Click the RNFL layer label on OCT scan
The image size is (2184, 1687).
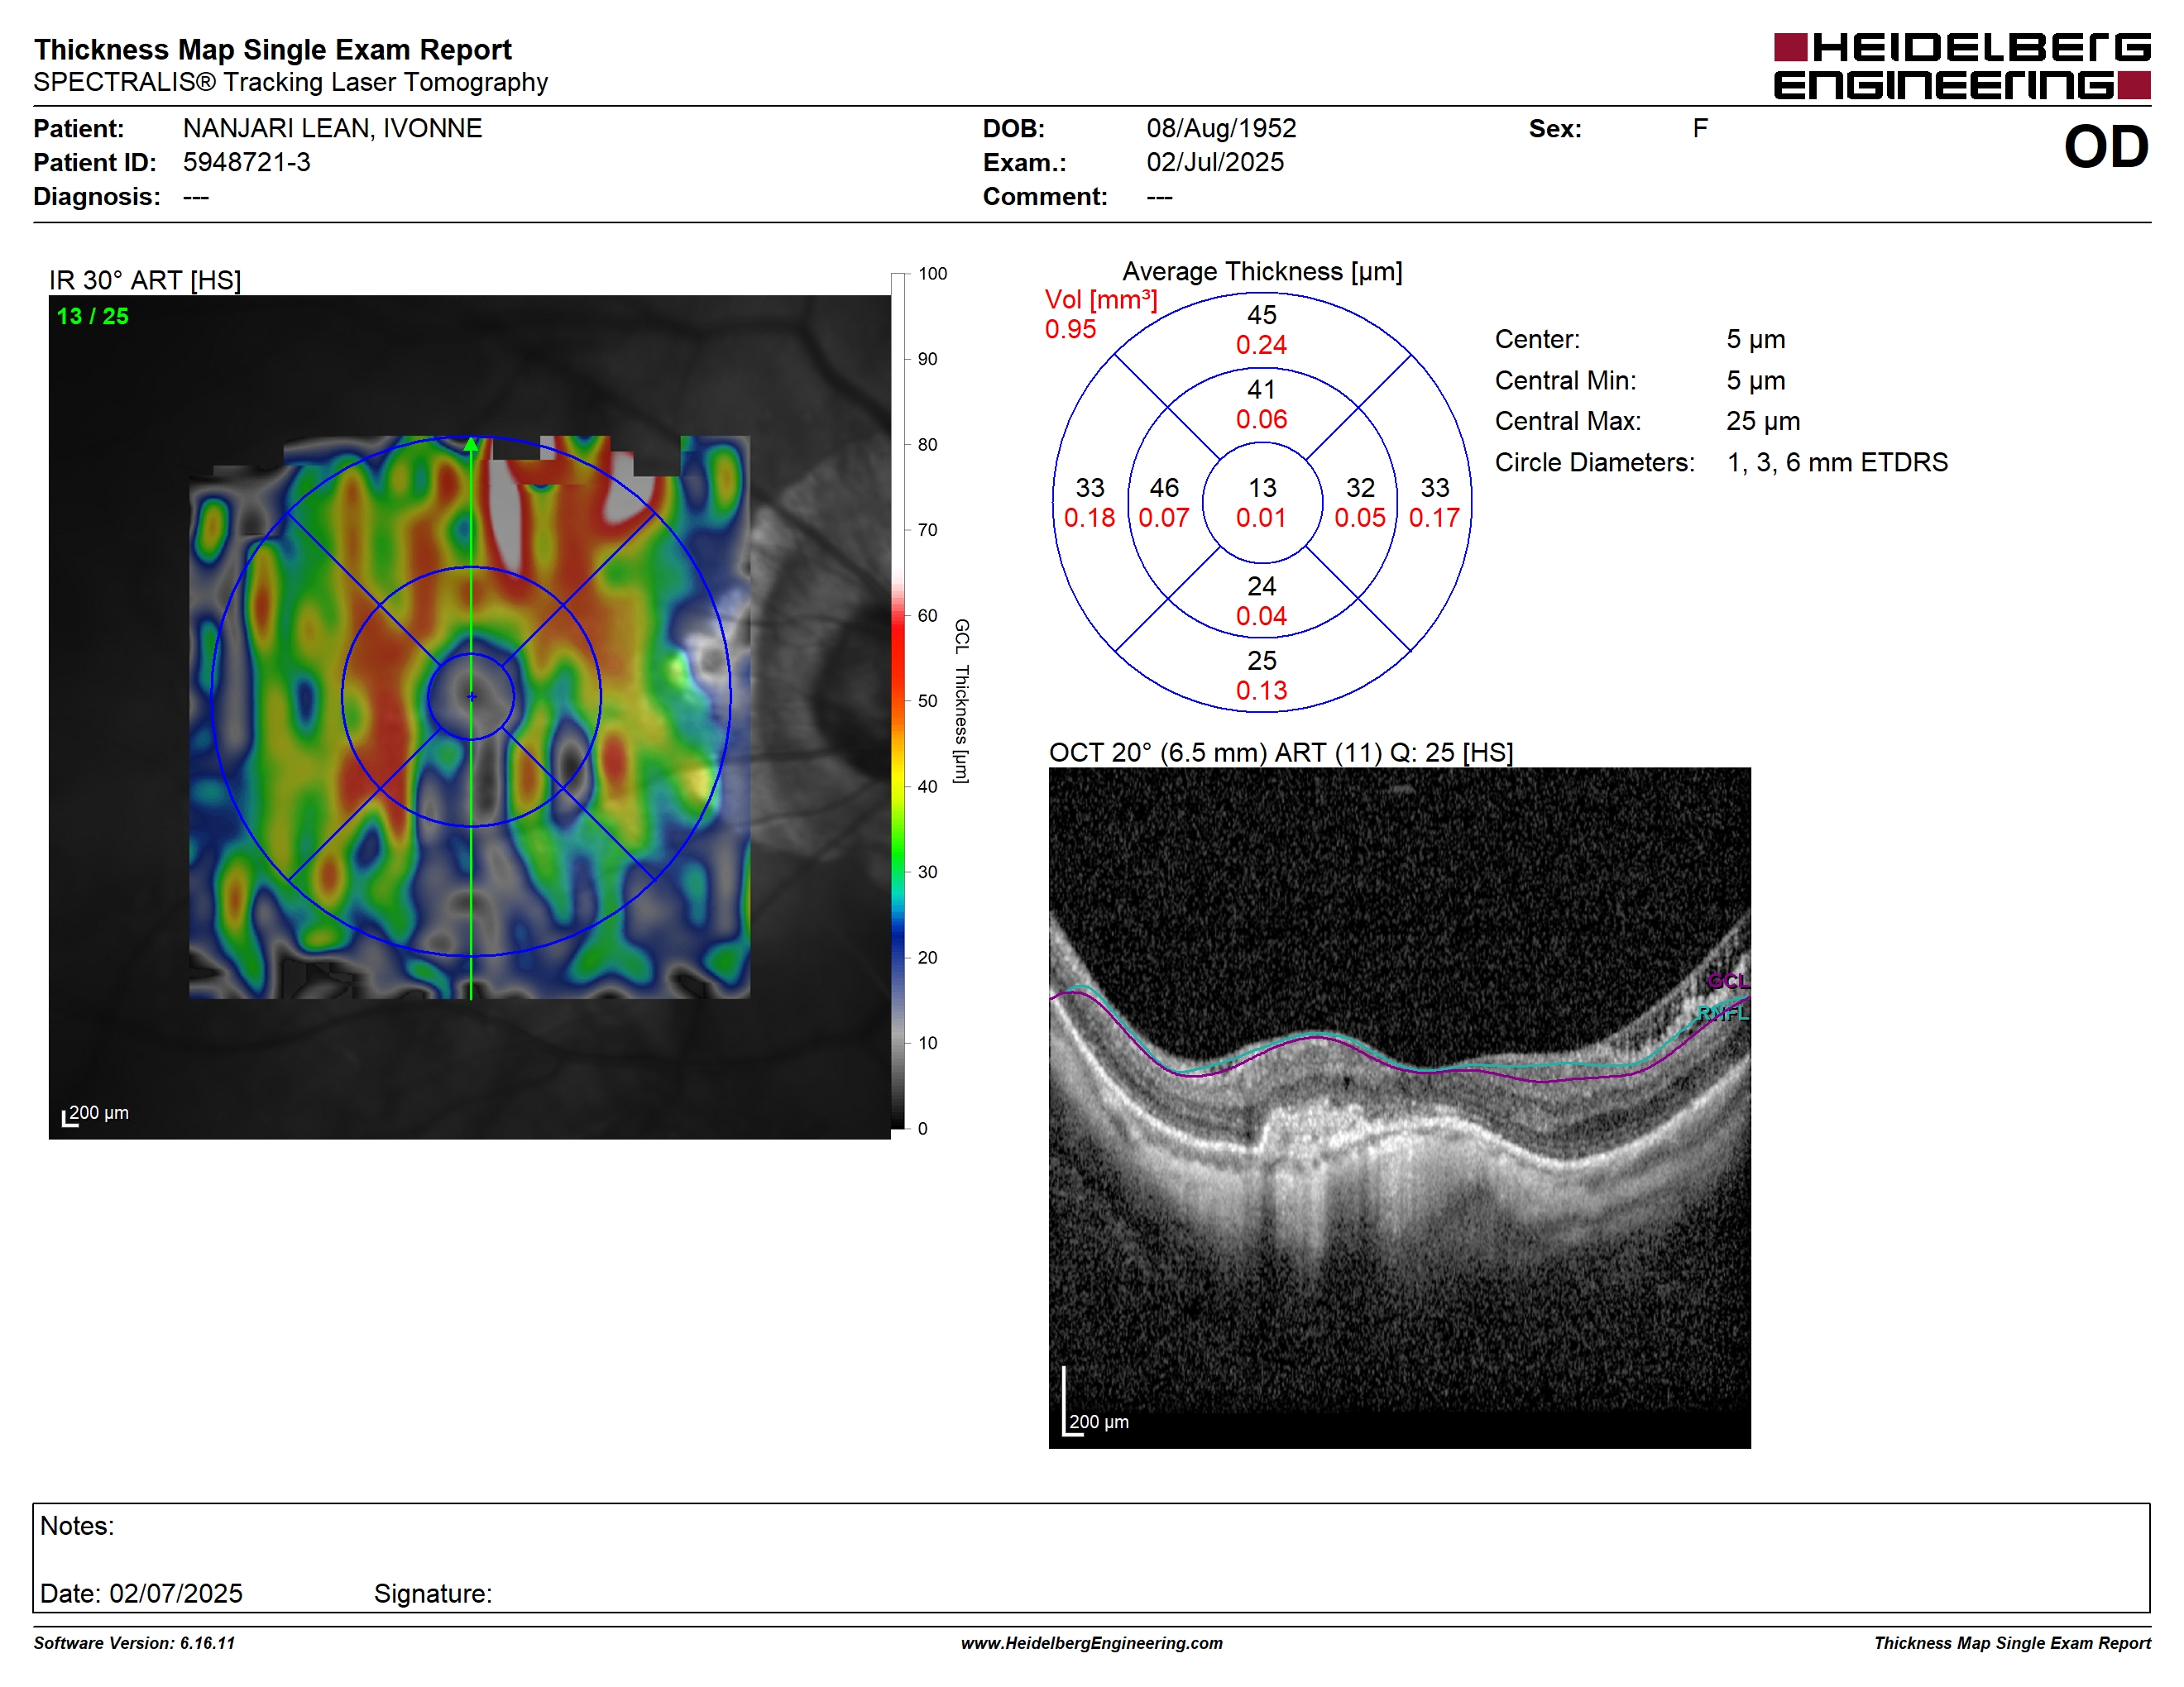click(1723, 1013)
